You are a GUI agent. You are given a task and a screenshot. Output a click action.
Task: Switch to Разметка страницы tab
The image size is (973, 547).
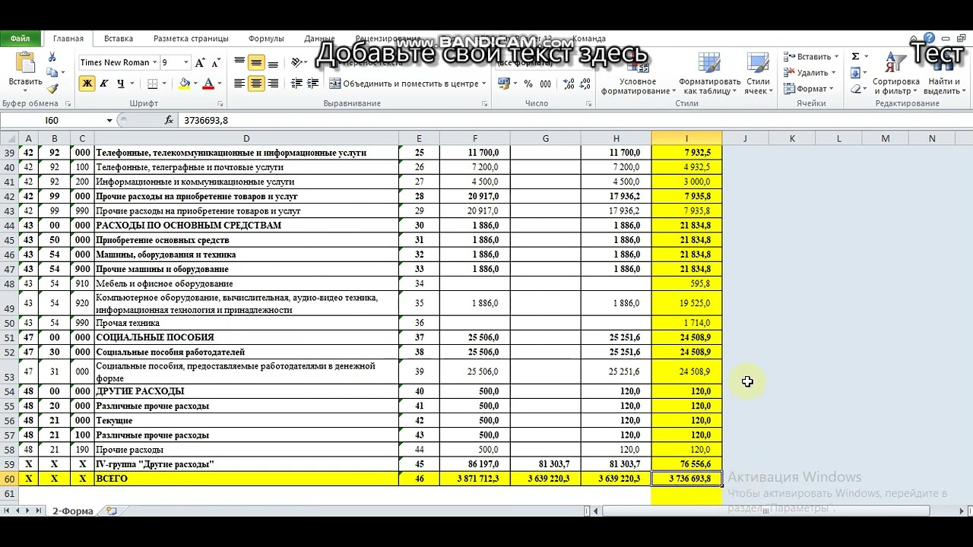point(191,38)
